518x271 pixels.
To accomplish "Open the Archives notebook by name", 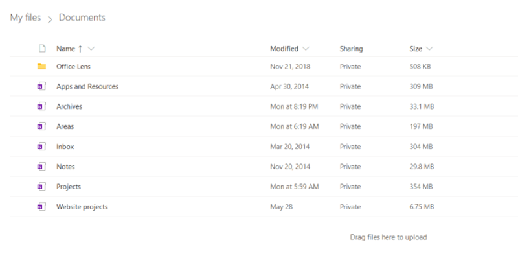I will tap(69, 106).
